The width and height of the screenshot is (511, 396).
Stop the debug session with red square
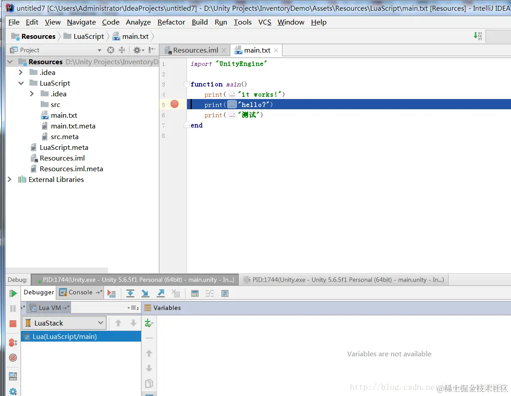(x=13, y=324)
